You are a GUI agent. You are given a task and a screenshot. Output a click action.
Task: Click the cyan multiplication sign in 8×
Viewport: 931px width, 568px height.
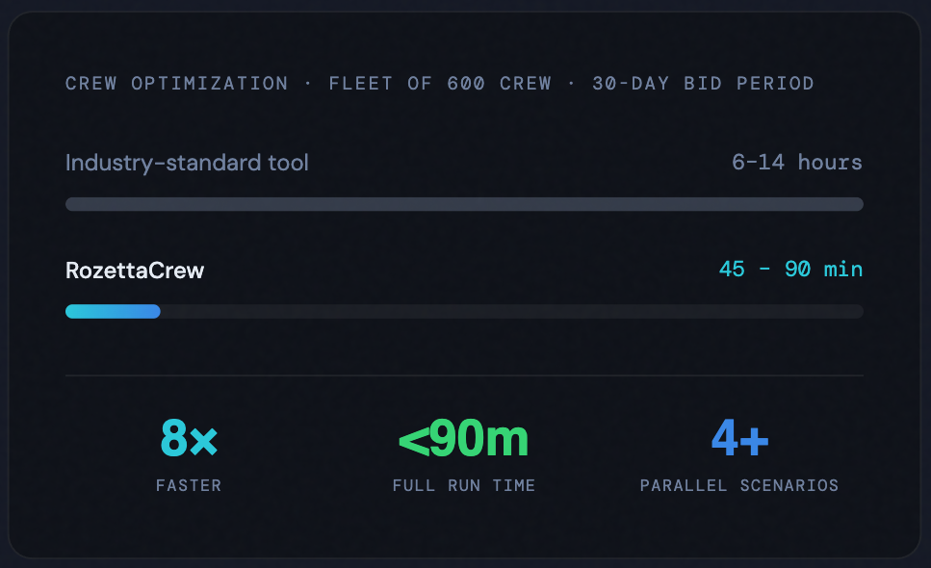[203, 442]
